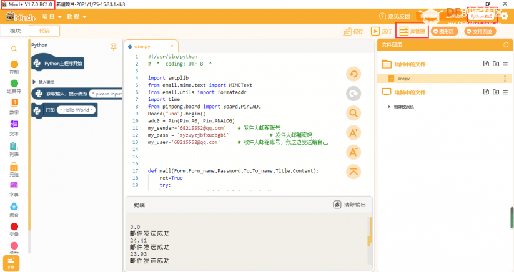
Task: Click 清除输出 to clear the terminal
Action: tap(350, 205)
